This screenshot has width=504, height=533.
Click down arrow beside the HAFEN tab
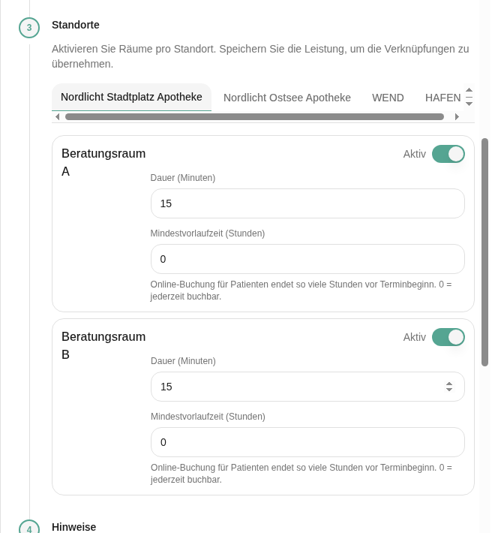pos(469,104)
